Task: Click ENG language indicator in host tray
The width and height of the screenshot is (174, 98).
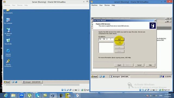Action: [161, 96]
